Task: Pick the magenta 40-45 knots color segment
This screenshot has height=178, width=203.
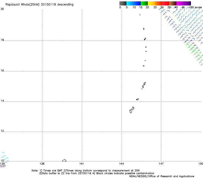Action: click(x=183, y=3)
